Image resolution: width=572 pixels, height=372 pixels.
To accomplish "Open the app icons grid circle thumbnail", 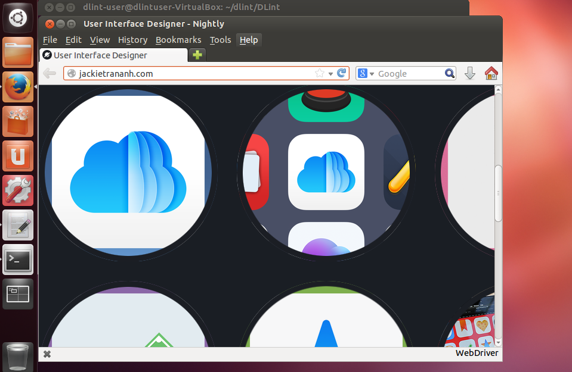I will tap(326, 172).
